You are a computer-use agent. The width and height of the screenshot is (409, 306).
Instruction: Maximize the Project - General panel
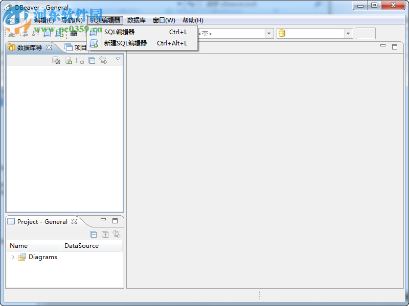115,221
